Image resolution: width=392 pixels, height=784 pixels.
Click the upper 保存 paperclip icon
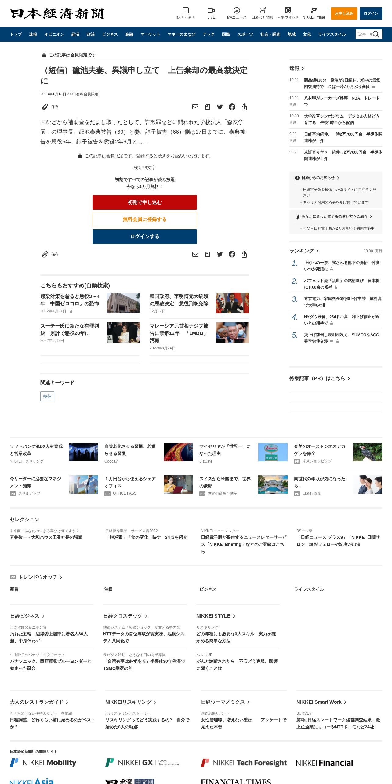point(45,107)
